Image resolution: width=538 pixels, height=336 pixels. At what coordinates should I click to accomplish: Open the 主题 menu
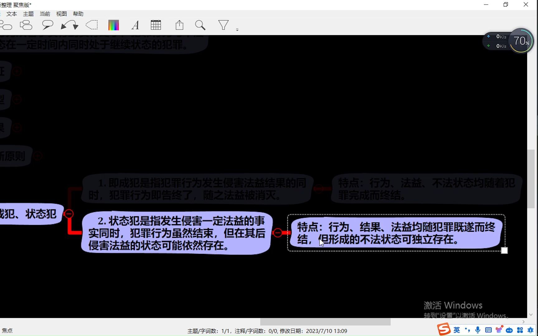tap(28, 14)
